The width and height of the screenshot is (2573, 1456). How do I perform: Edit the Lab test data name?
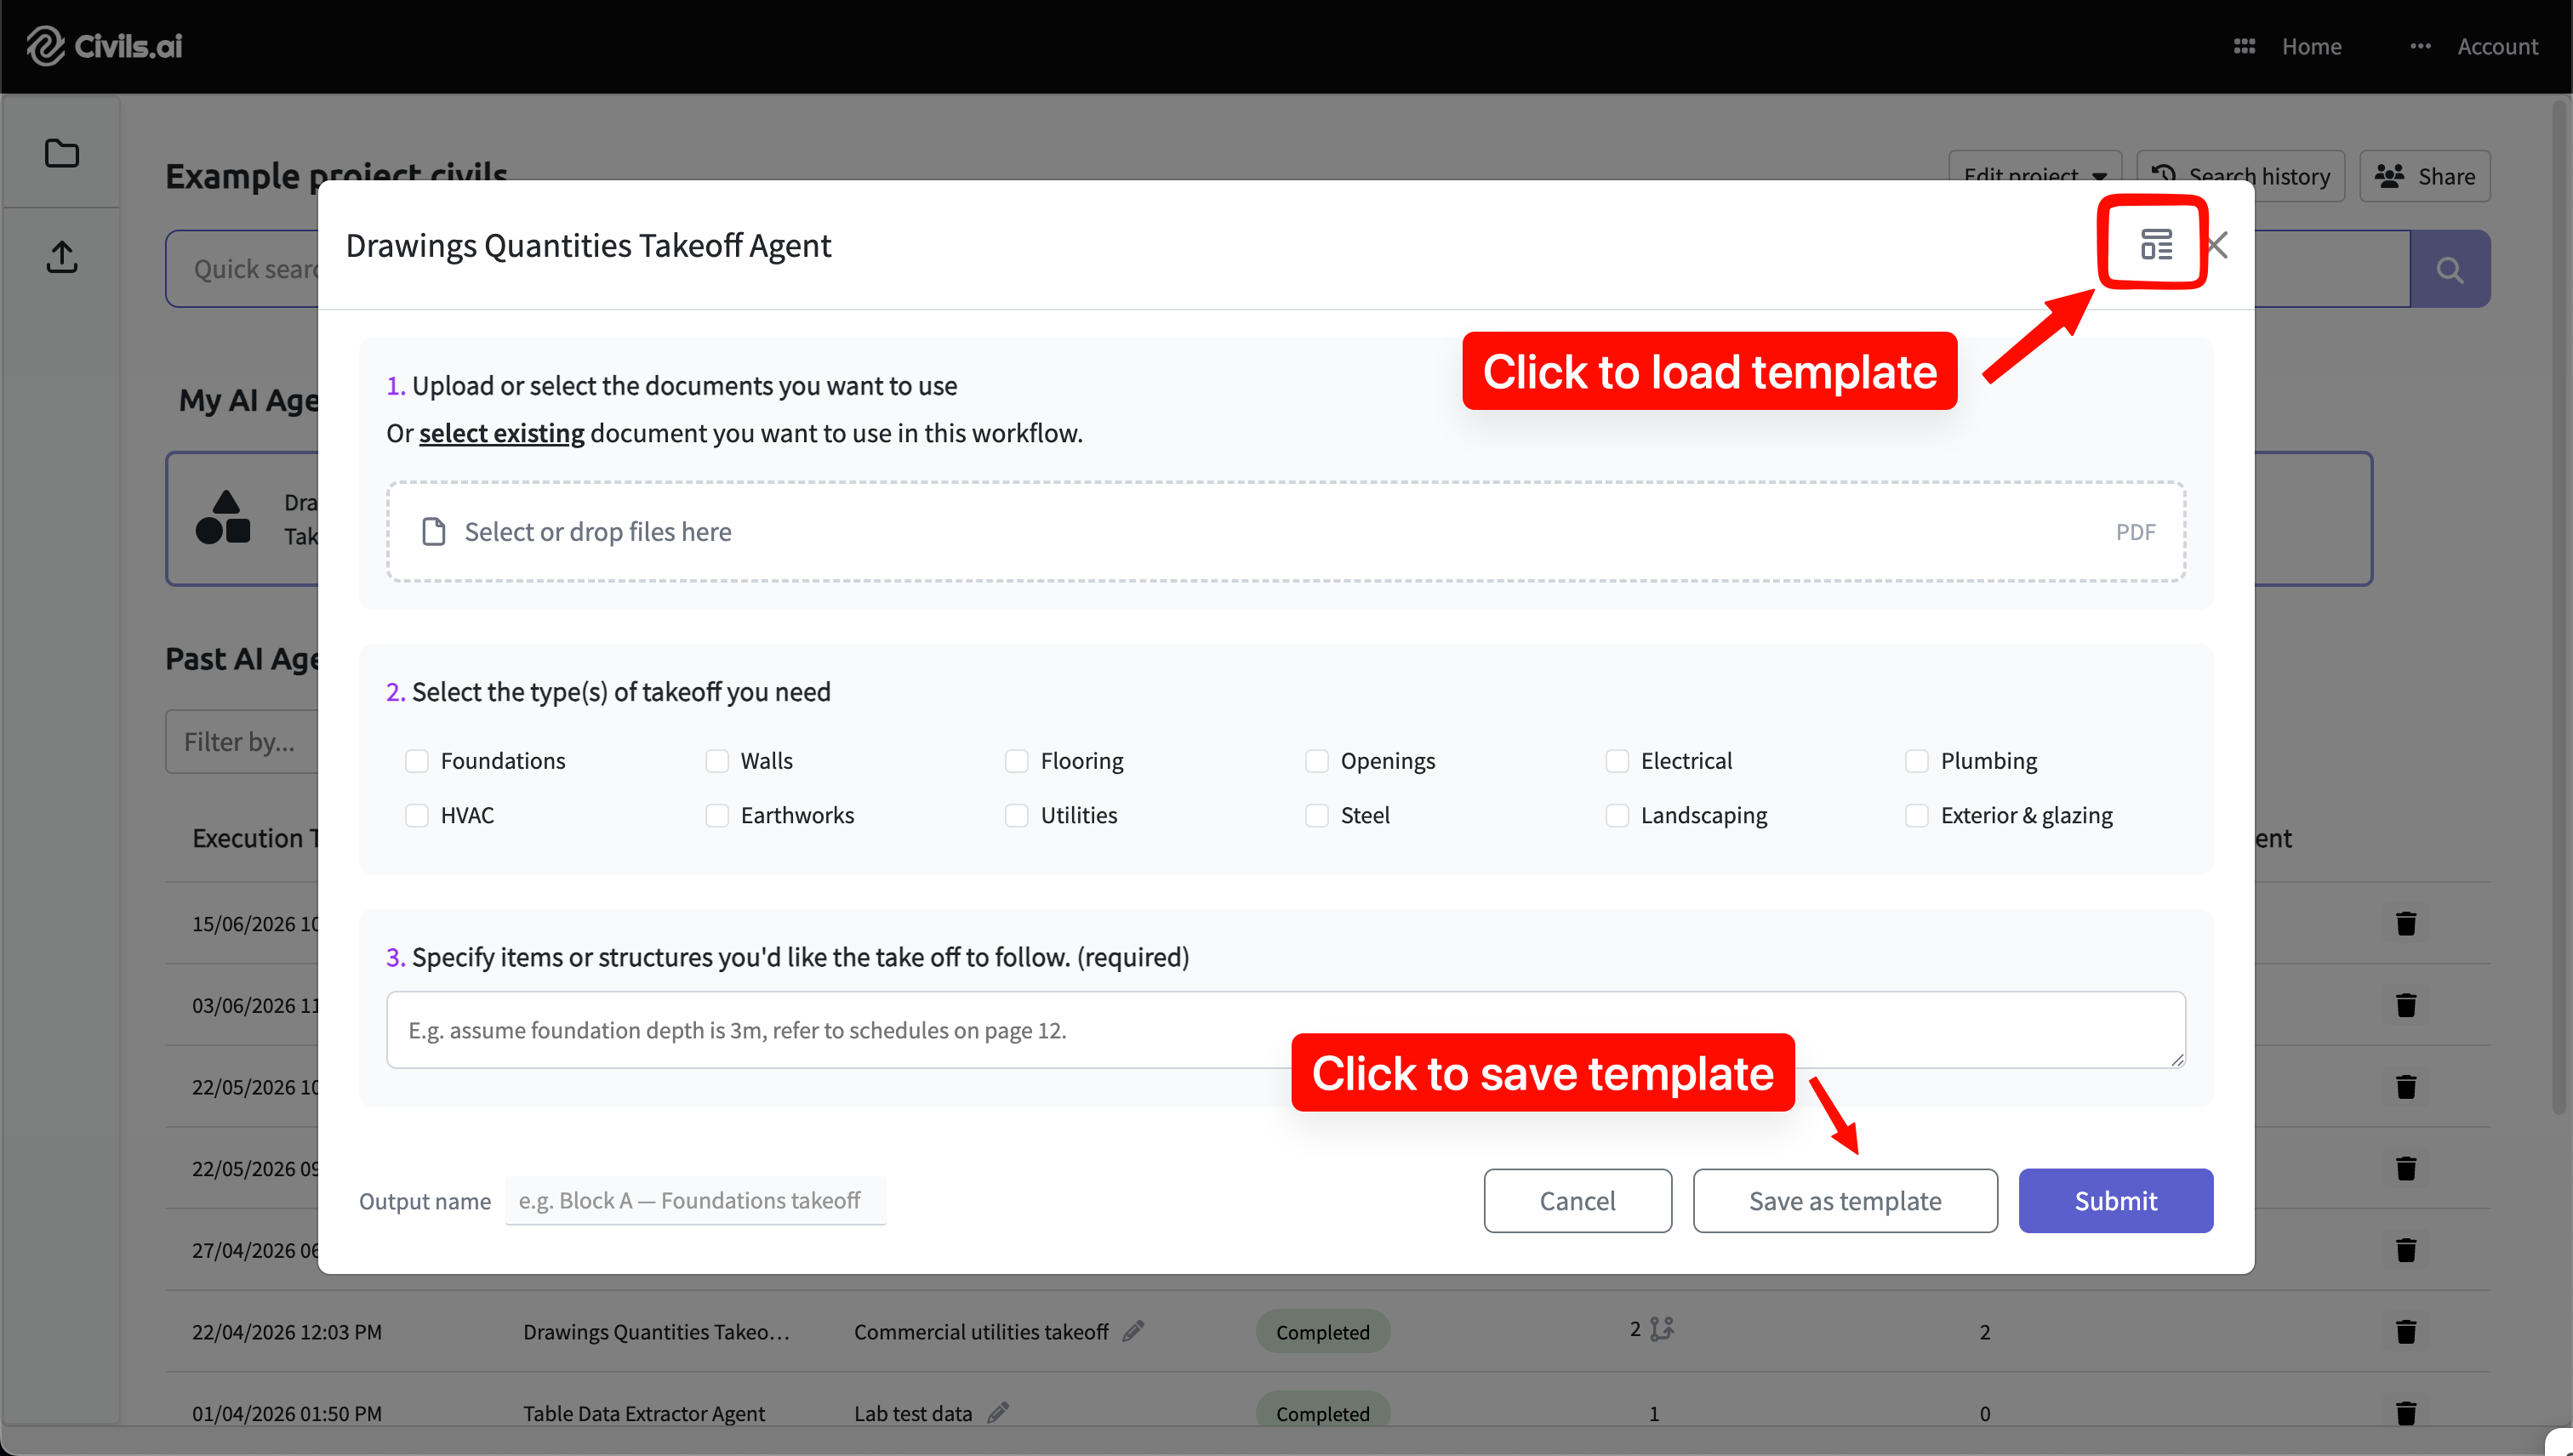coord(997,1412)
